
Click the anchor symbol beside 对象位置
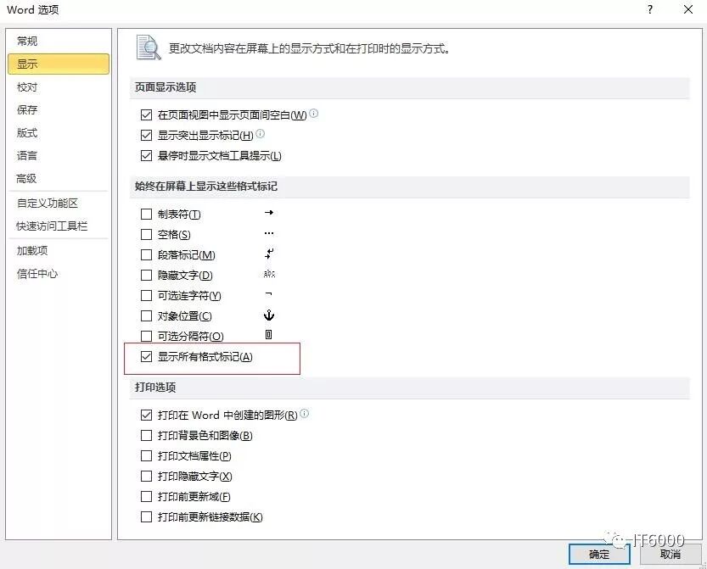(269, 315)
